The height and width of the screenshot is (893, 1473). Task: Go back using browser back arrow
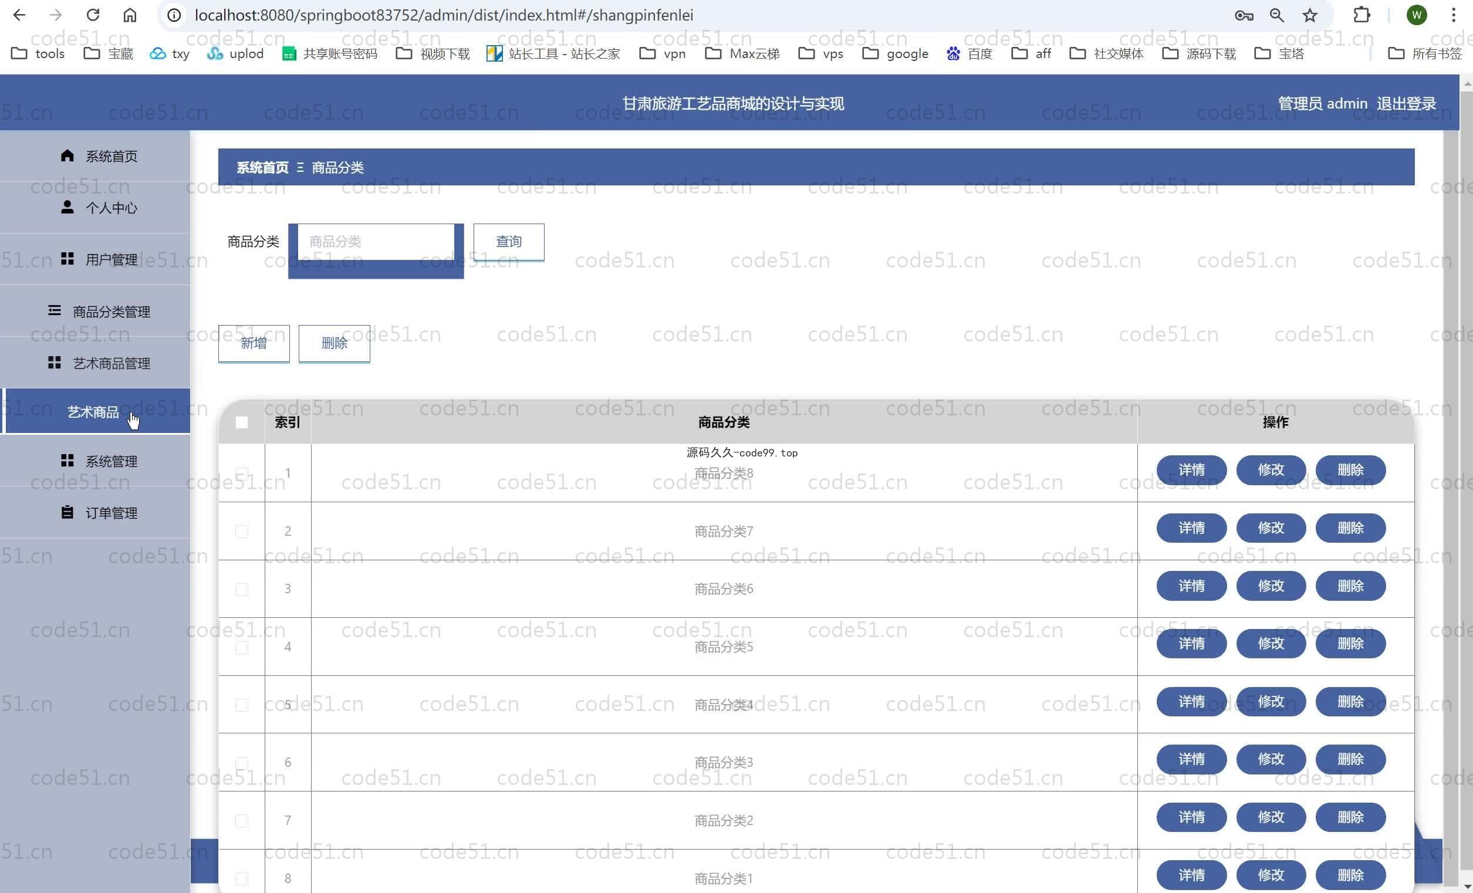[19, 15]
